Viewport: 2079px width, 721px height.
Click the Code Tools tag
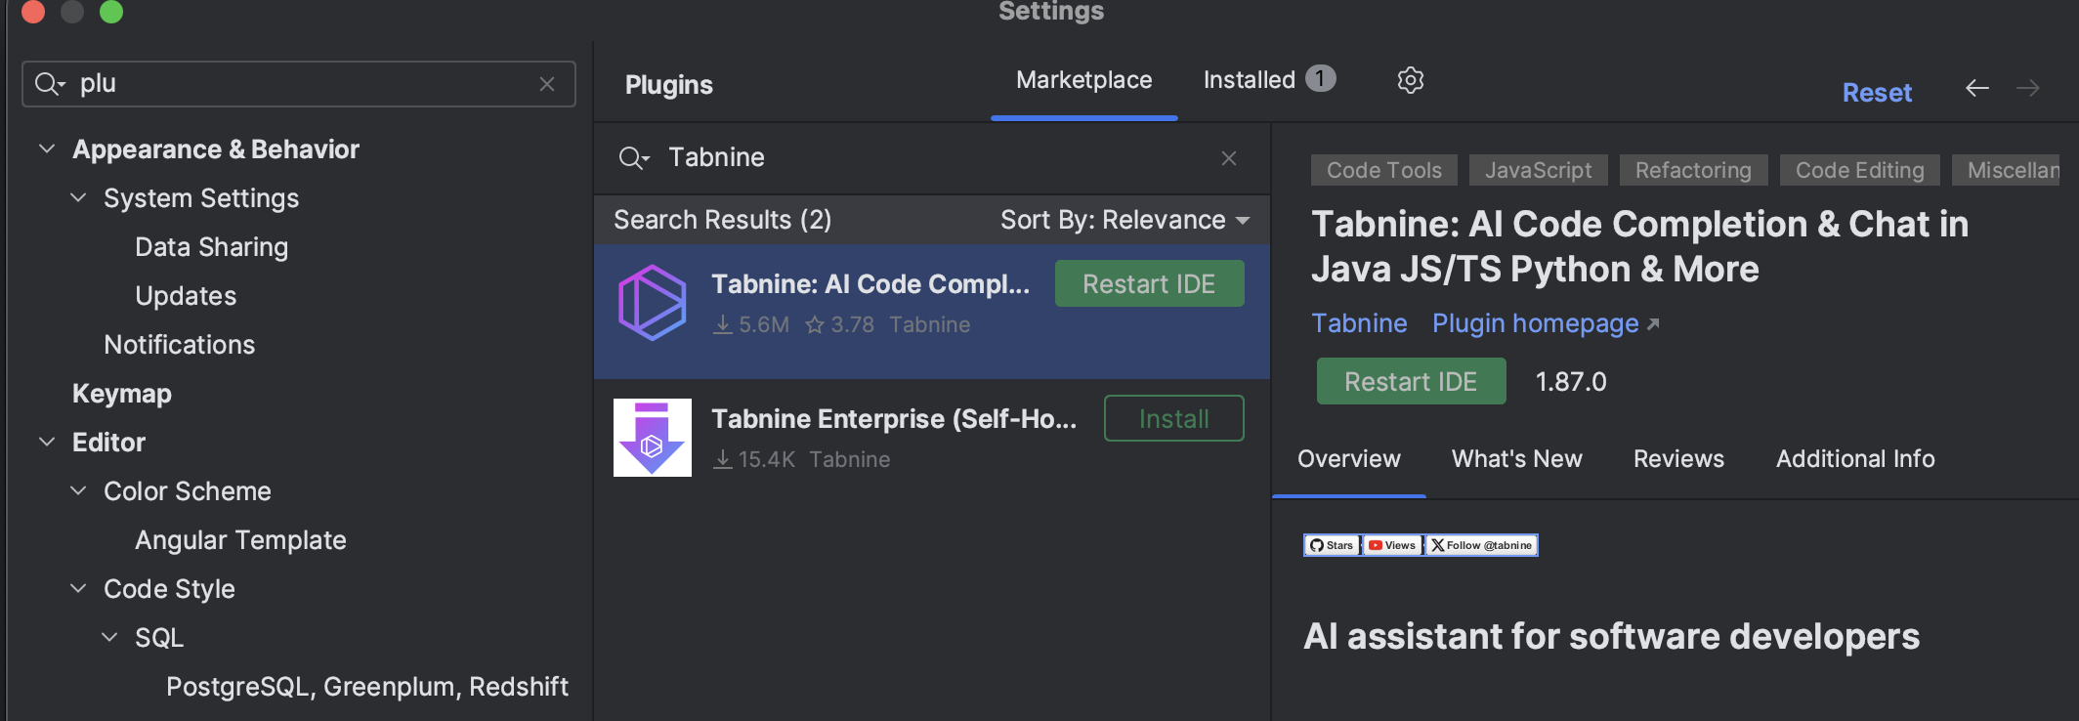(1383, 170)
